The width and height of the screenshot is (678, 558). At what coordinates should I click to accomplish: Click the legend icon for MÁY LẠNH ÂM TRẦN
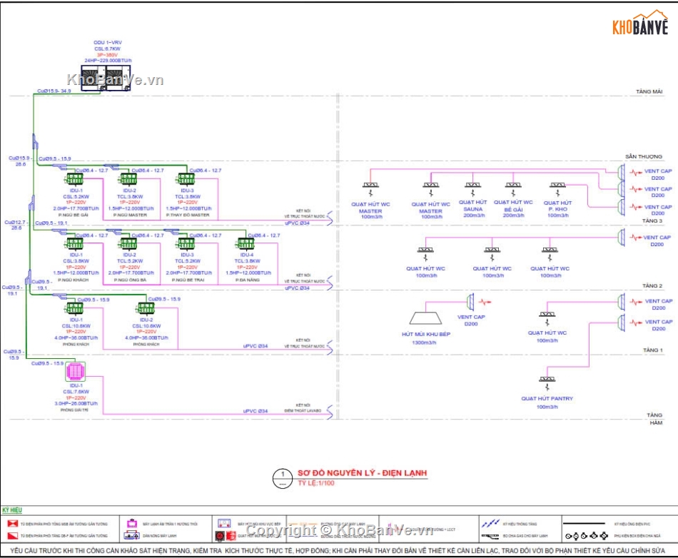(132, 524)
